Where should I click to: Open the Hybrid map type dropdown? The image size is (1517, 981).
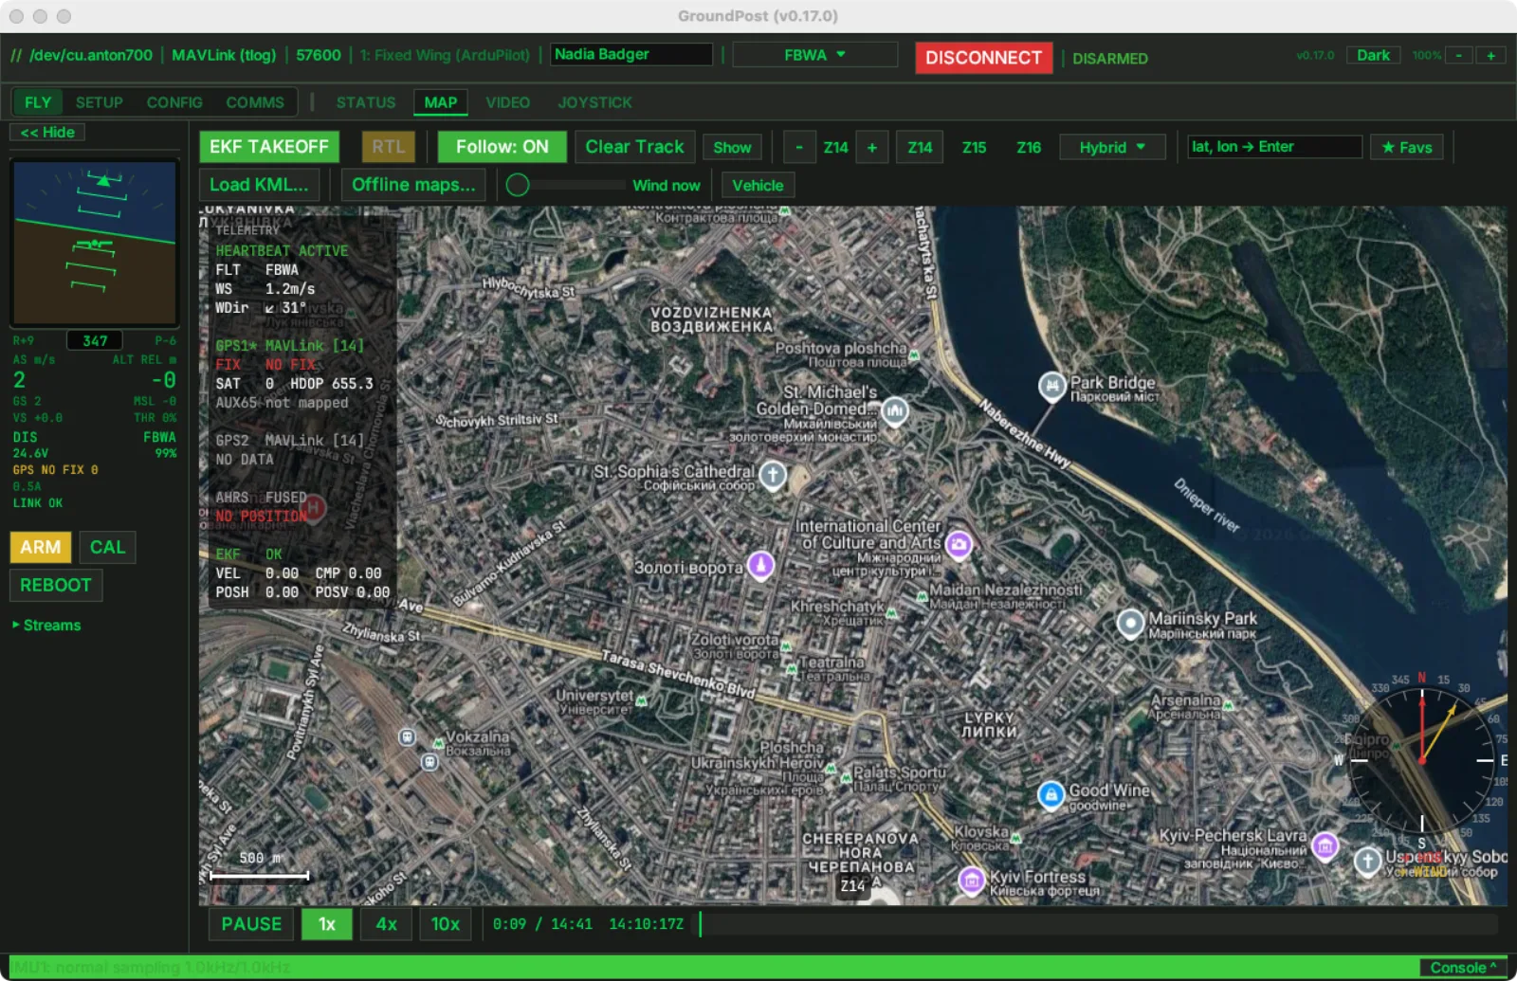coord(1112,147)
